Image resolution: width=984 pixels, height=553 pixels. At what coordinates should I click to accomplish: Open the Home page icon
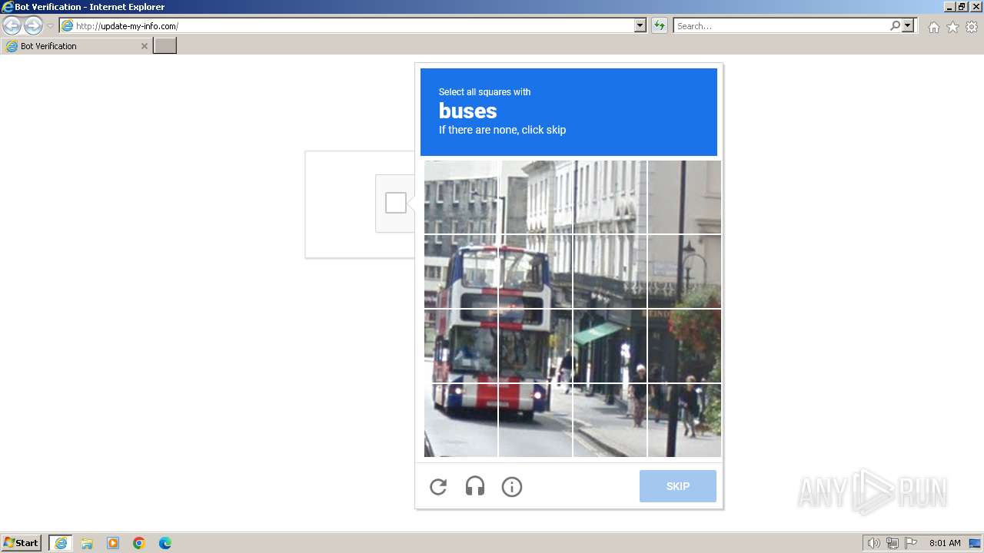pos(933,27)
